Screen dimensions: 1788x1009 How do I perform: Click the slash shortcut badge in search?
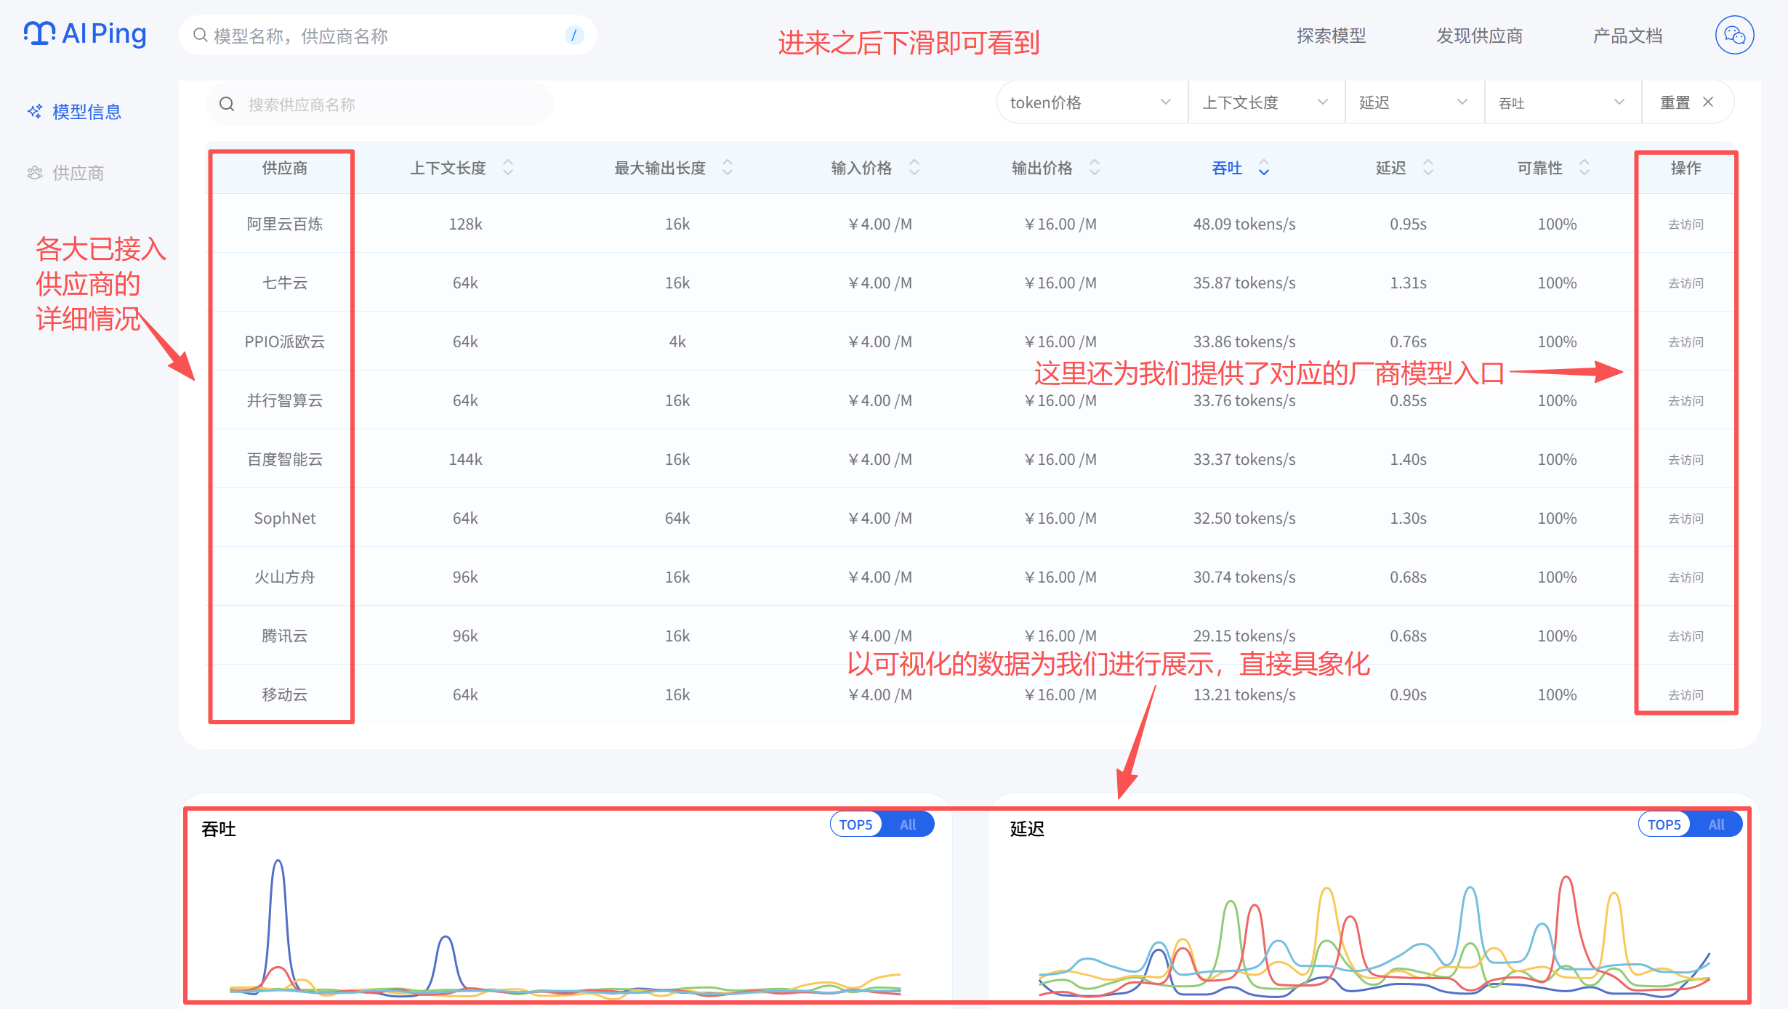[x=574, y=35]
